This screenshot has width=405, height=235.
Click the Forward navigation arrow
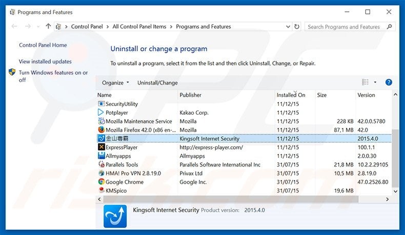[28, 26]
